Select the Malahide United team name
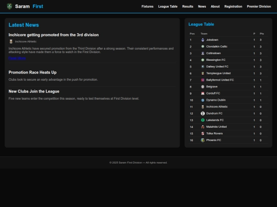This screenshot has height=207, width=277. tap(216, 127)
